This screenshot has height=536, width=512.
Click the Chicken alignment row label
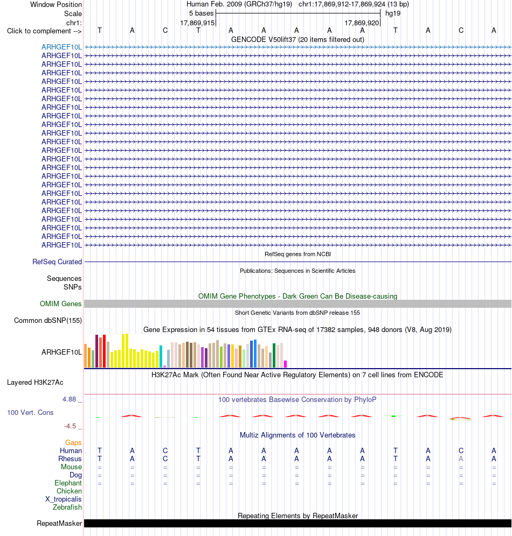(69, 491)
